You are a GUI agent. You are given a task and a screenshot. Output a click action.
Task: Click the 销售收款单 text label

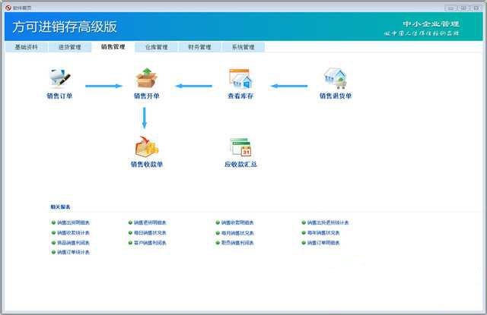coord(147,164)
